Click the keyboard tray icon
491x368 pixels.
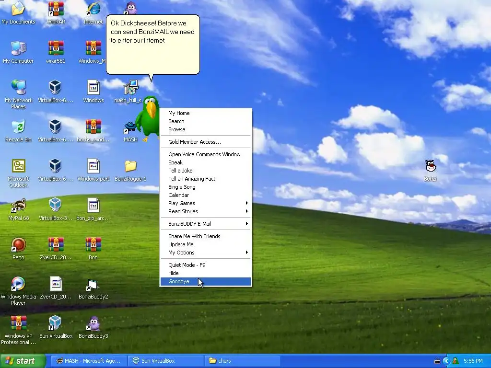(x=437, y=361)
